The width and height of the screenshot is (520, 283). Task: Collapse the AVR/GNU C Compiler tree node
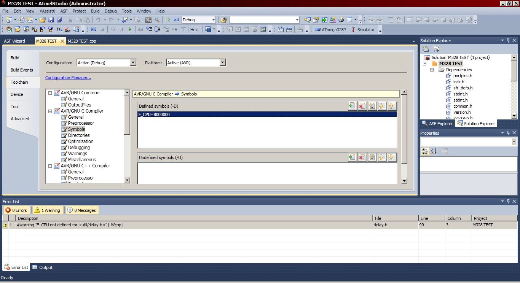50,111
